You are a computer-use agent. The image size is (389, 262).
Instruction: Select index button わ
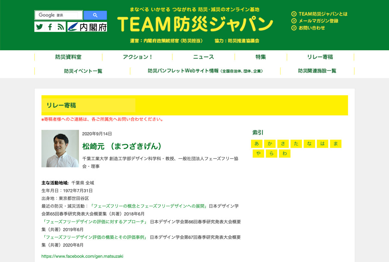coord(285,154)
